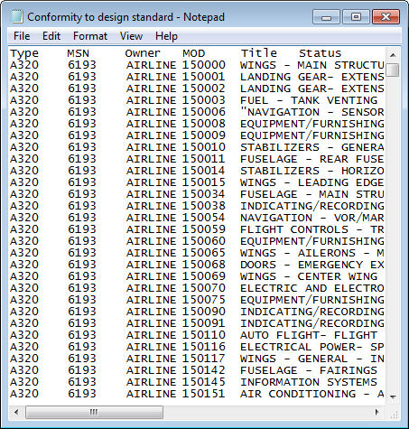The image size is (409, 429).
Task: Click MOD number 150011
Action: click(204, 159)
